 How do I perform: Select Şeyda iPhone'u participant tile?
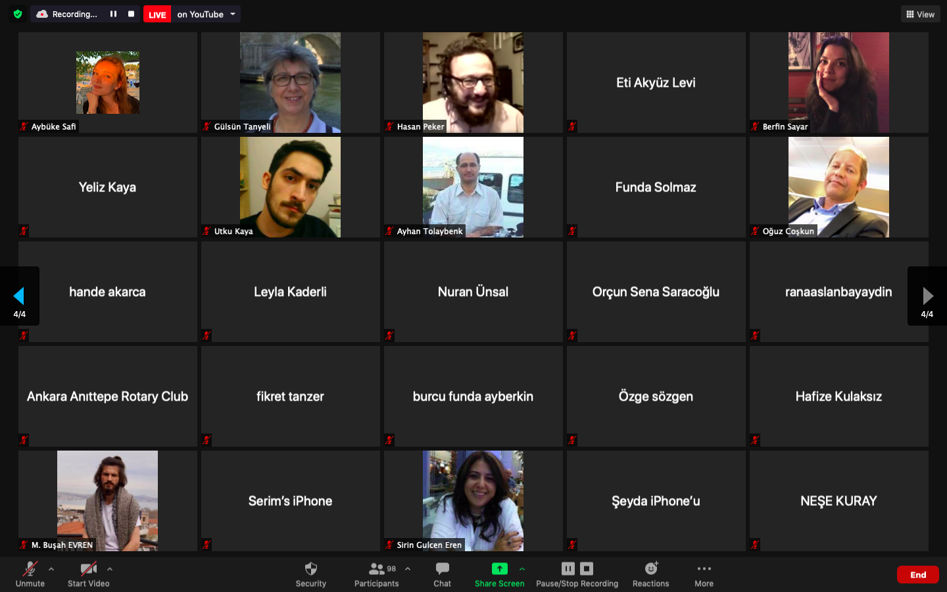point(656,501)
